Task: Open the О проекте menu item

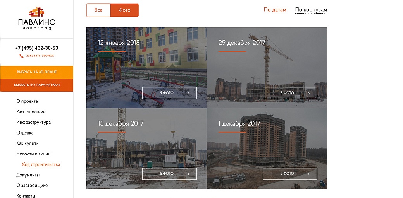Action: (x=27, y=101)
